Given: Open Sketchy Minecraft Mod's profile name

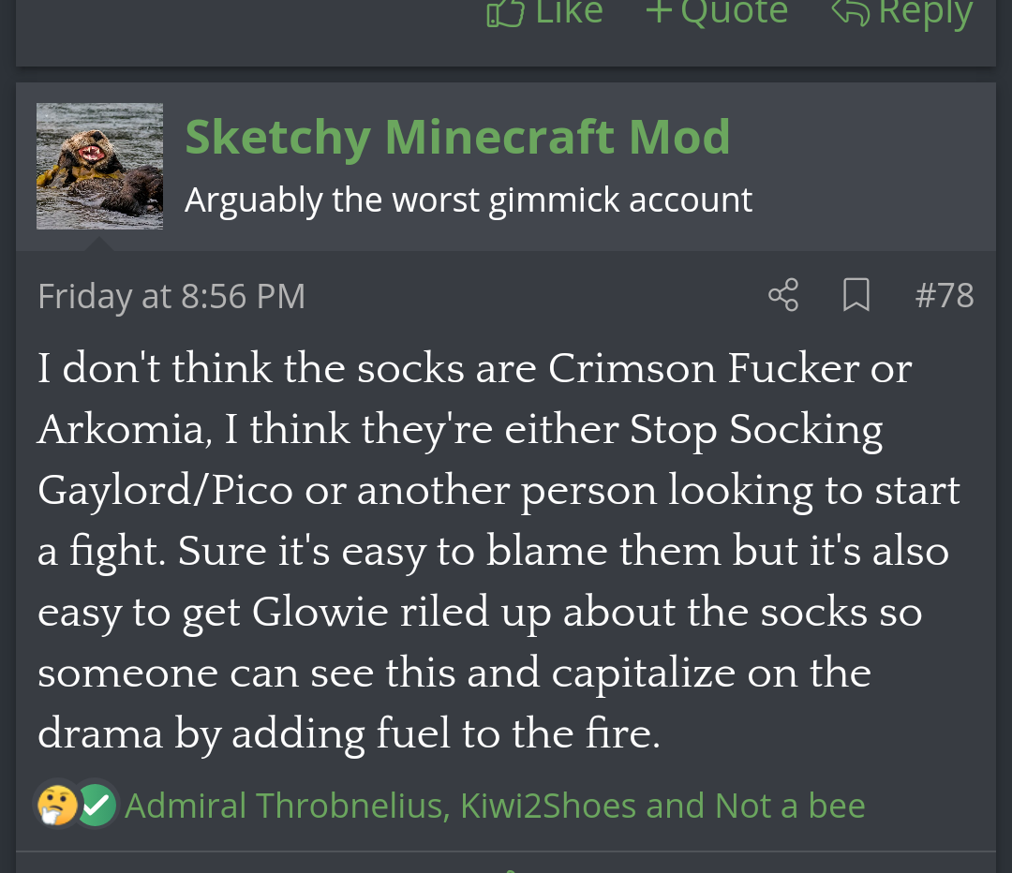Looking at the screenshot, I should tap(457, 138).
